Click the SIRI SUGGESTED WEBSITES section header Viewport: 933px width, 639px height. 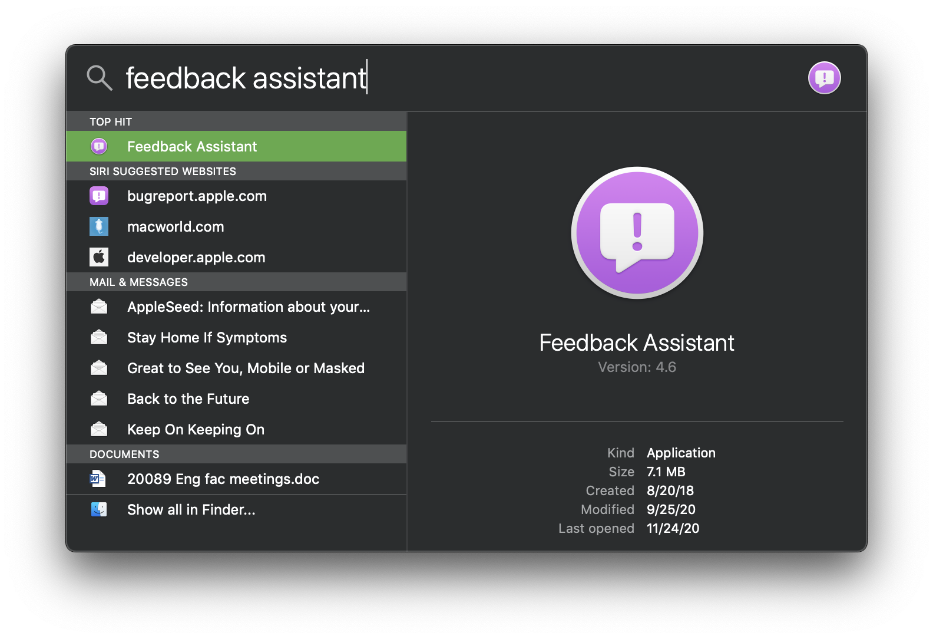236,171
